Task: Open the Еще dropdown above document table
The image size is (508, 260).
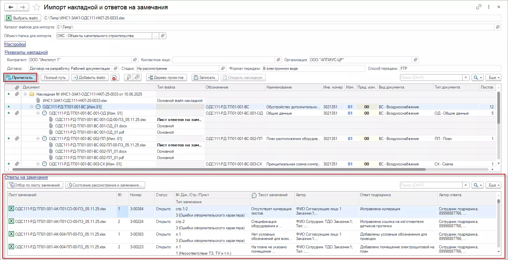Action: click(x=494, y=77)
